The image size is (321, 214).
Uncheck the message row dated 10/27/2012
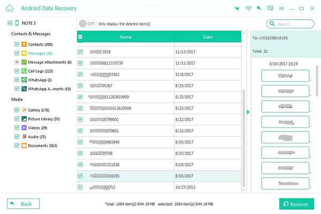[80, 187]
